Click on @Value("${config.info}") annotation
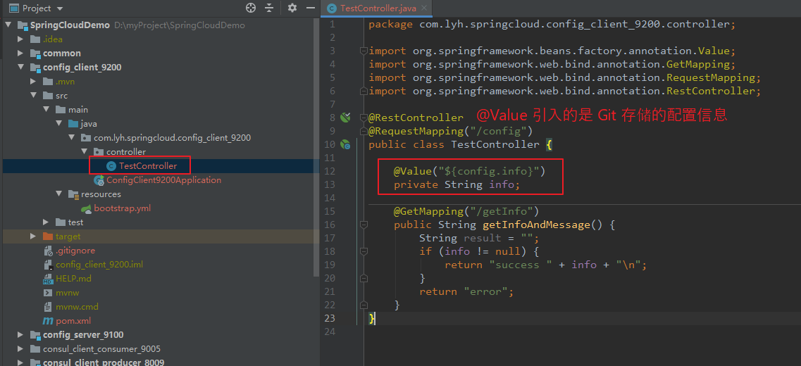The width and height of the screenshot is (801, 366). tap(469, 171)
